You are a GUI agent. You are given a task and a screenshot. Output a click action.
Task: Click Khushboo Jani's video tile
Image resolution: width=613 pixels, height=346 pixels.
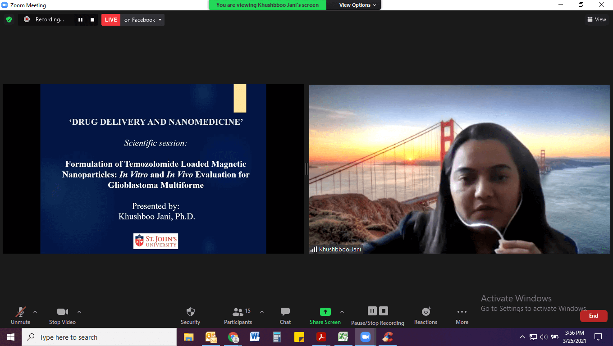pyautogui.click(x=459, y=169)
